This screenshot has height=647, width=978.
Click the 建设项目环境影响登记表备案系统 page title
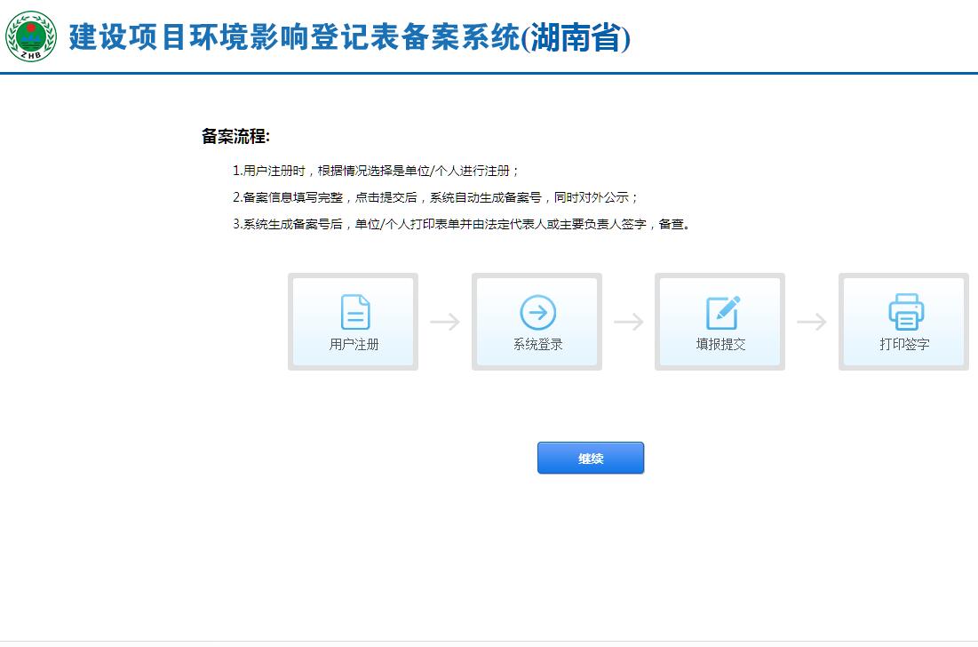[x=293, y=37]
